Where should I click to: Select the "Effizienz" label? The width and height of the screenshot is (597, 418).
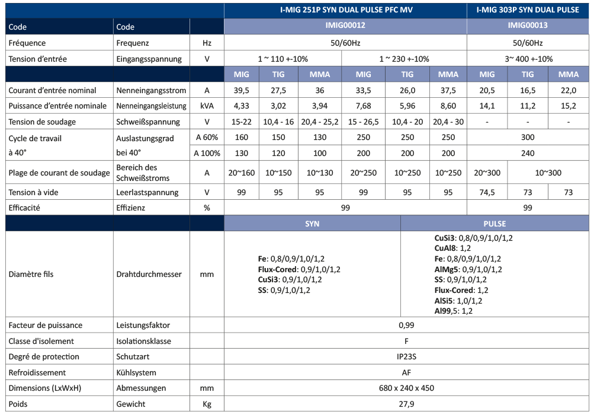pyautogui.click(x=130, y=208)
